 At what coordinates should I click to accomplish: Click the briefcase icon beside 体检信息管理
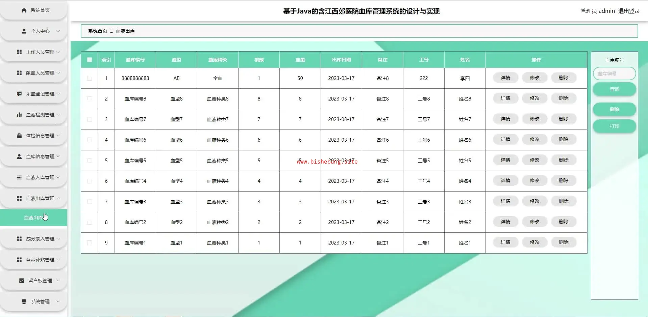point(19,136)
